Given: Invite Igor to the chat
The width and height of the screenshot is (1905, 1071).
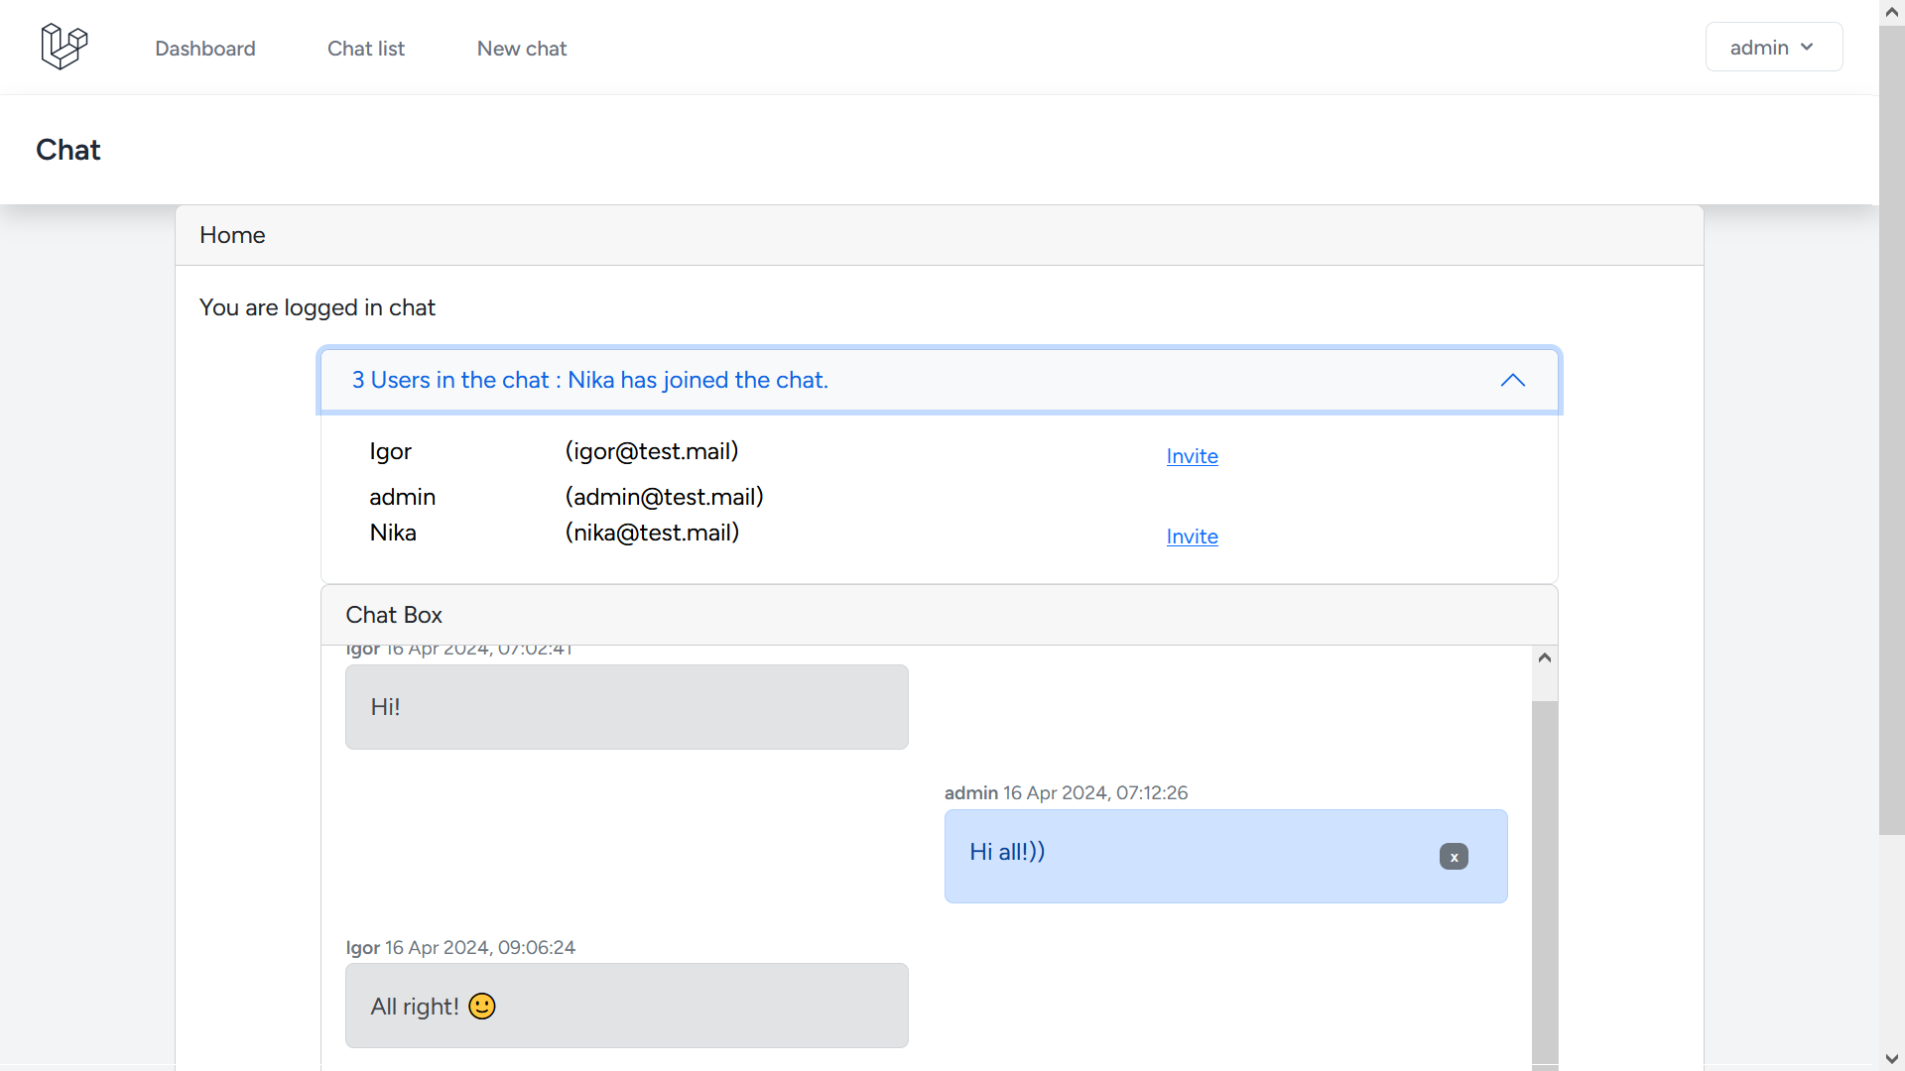Looking at the screenshot, I should 1192,456.
